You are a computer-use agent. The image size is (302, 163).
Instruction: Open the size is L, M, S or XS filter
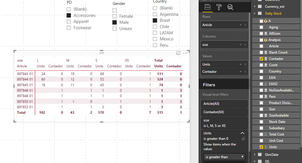pyautogui.click(x=224, y=123)
